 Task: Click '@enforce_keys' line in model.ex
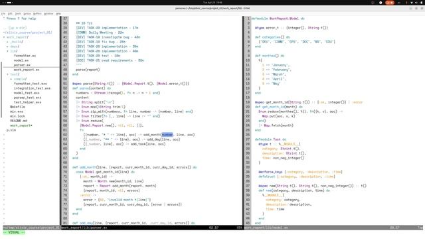300,172
